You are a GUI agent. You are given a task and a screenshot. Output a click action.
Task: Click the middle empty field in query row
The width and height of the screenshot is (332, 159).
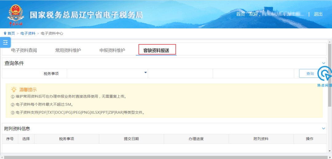[180, 74]
